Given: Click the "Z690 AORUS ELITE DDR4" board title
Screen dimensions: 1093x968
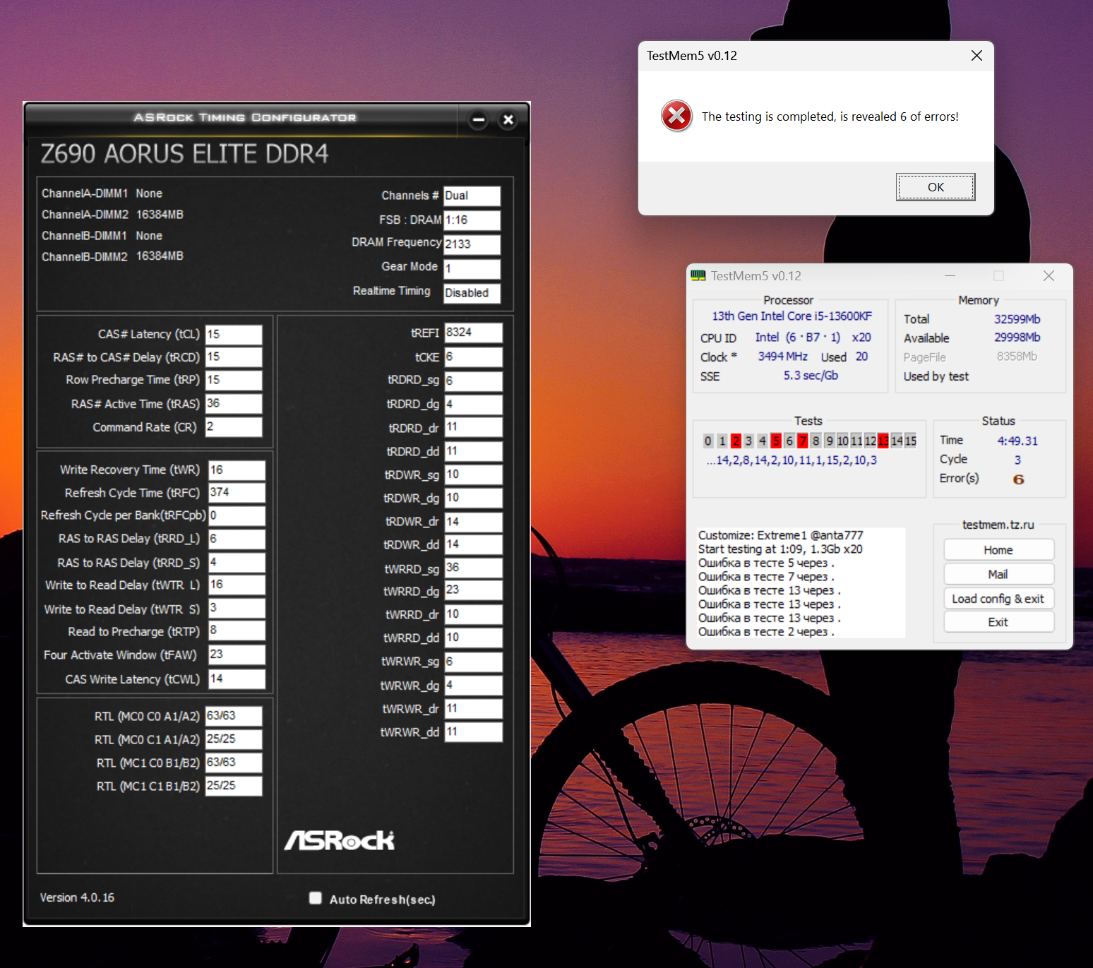Looking at the screenshot, I should [x=185, y=154].
